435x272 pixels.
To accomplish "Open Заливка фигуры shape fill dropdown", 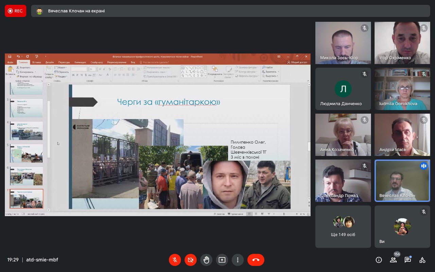I will [x=246, y=67].
